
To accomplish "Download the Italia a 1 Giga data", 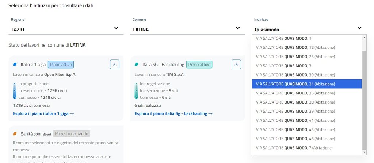I will tap(115, 65).
